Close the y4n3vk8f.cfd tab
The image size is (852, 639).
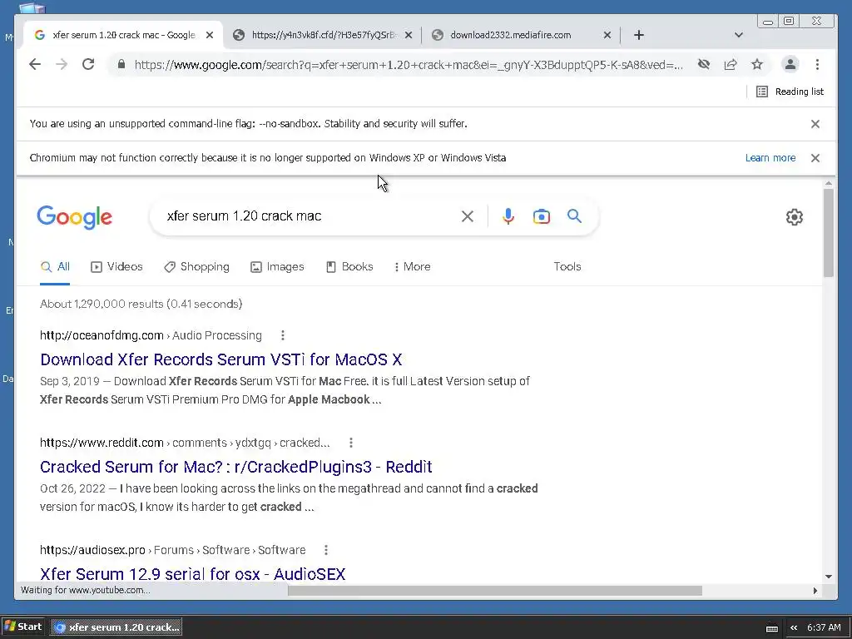(x=409, y=35)
